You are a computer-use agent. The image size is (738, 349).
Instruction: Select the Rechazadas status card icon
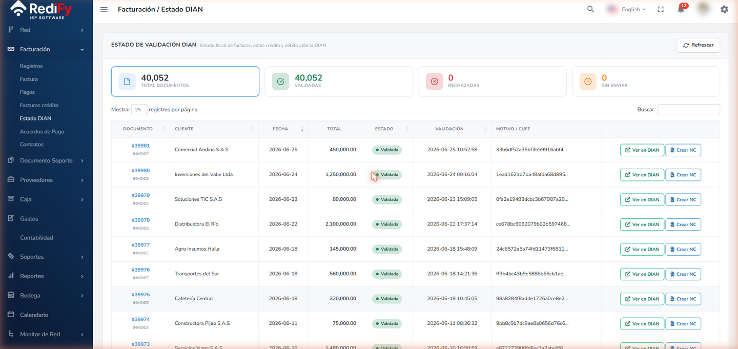click(434, 81)
